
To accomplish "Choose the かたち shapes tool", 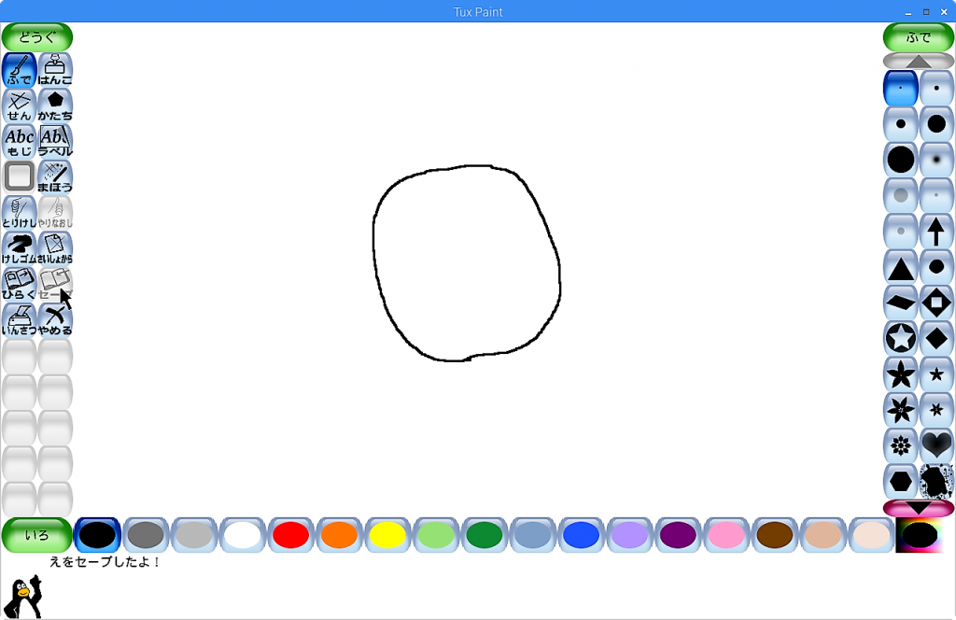I will click(55, 106).
